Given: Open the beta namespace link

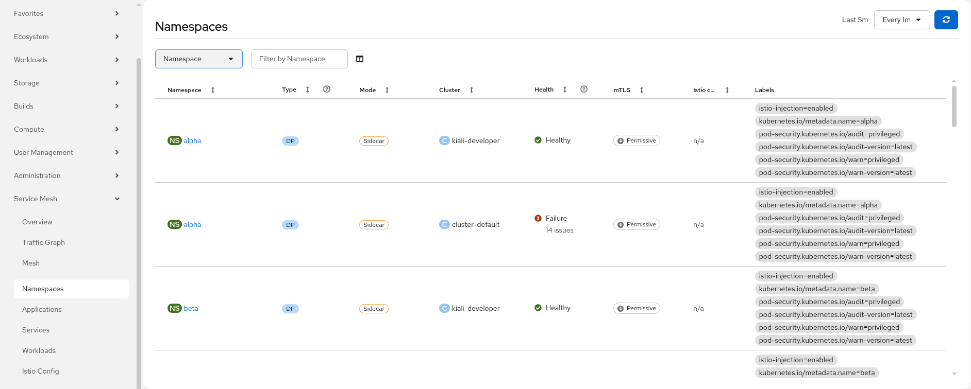Looking at the screenshot, I should click(x=191, y=308).
